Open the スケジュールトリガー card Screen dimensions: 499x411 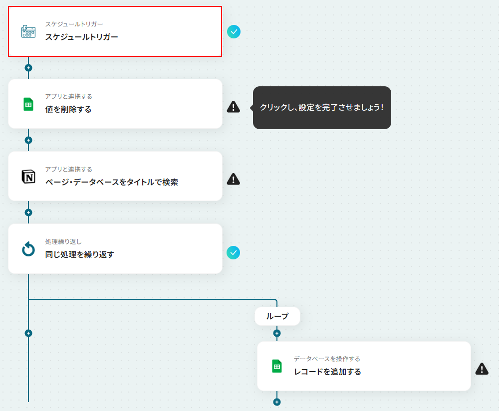point(115,31)
